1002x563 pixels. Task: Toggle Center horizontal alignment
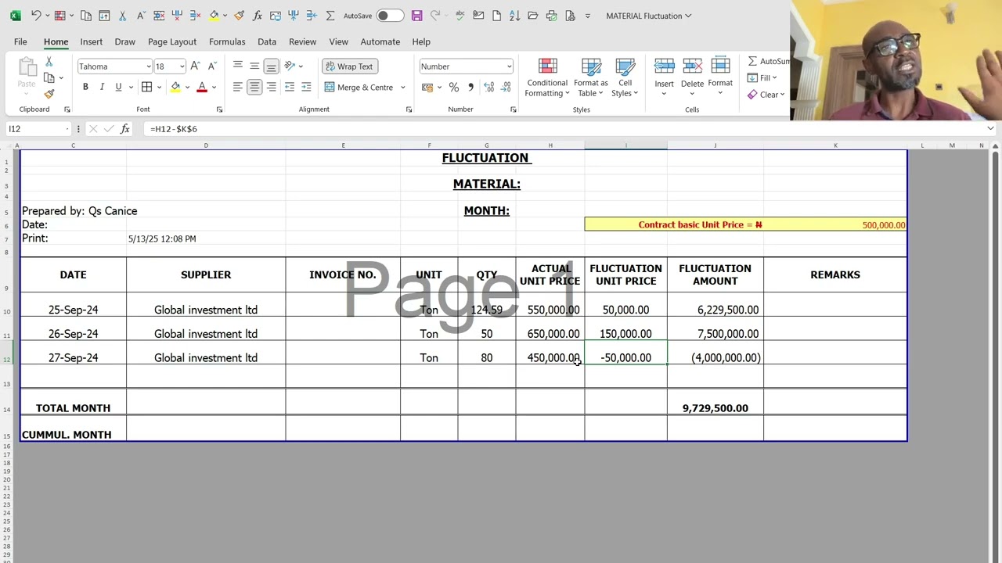coord(254,87)
